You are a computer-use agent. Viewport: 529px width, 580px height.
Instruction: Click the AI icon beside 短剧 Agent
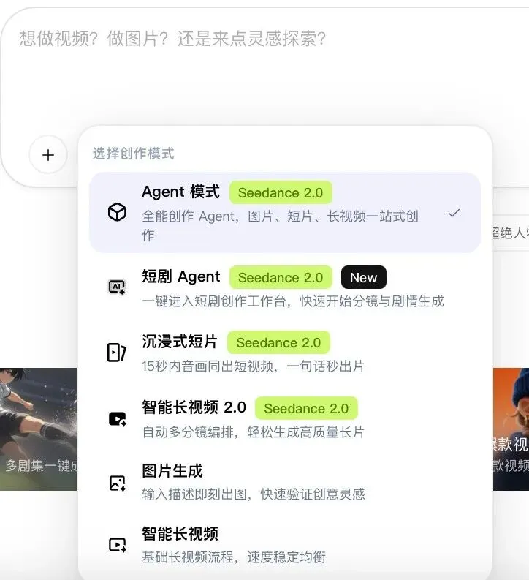[x=117, y=287]
